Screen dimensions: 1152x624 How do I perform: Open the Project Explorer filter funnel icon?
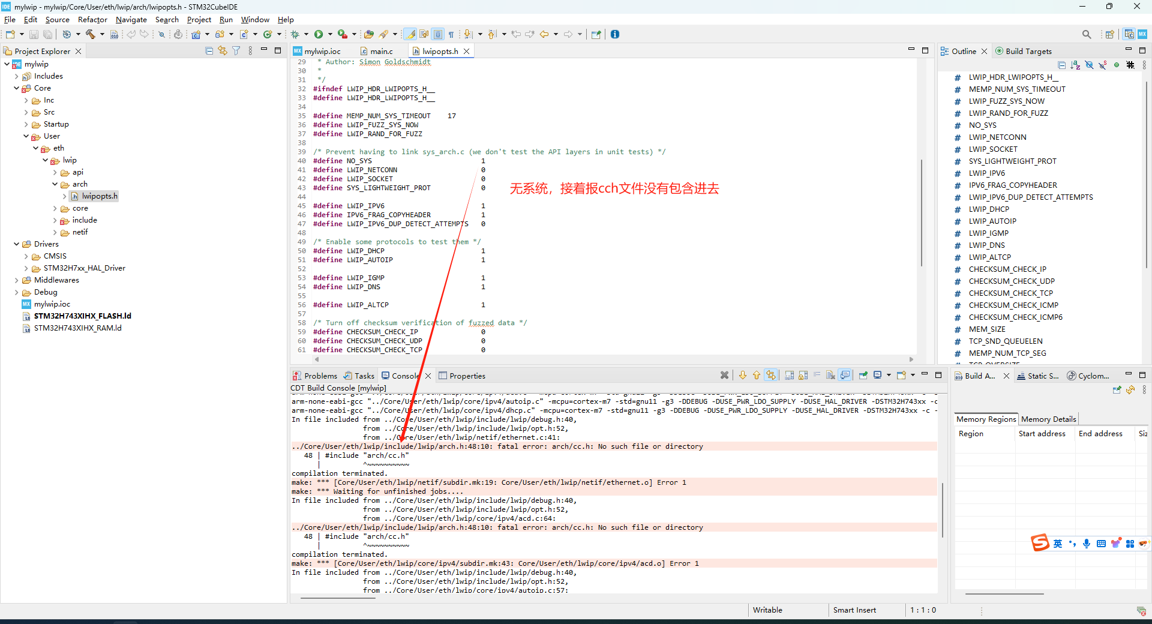pyautogui.click(x=236, y=51)
